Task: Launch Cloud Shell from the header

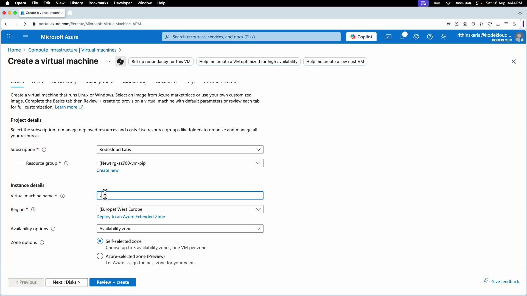Action: click(389, 37)
